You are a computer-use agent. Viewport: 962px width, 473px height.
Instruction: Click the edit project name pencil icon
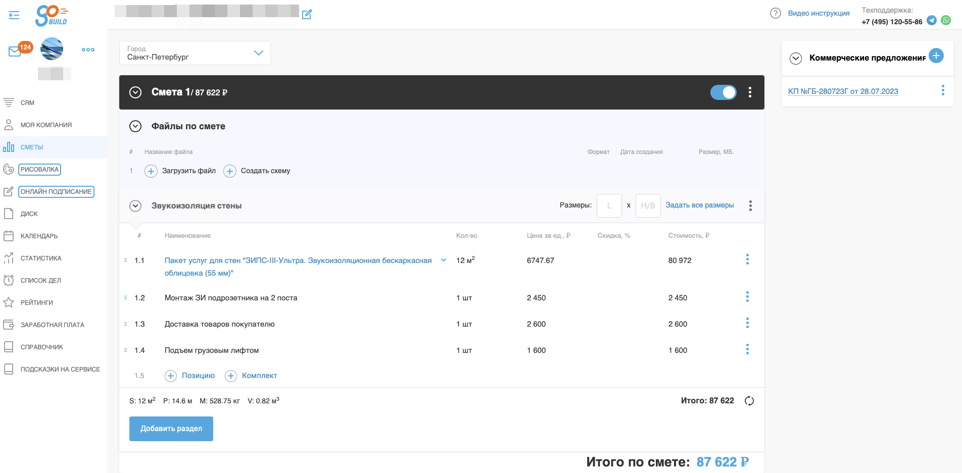tap(307, 14)
